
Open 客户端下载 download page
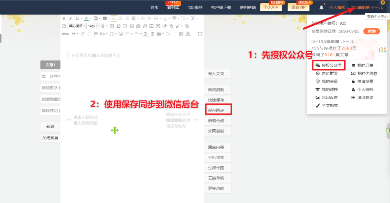pyautogui.click(x=221, y=8)
